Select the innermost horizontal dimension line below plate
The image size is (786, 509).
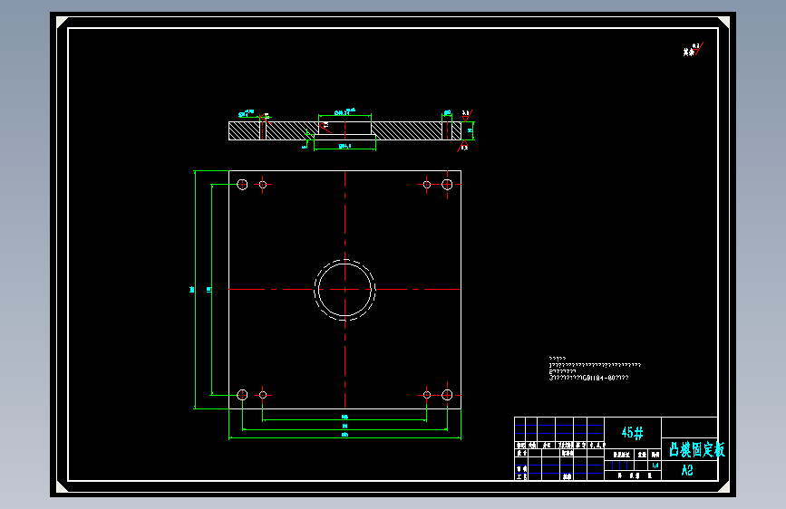click(x=344, y=420)
